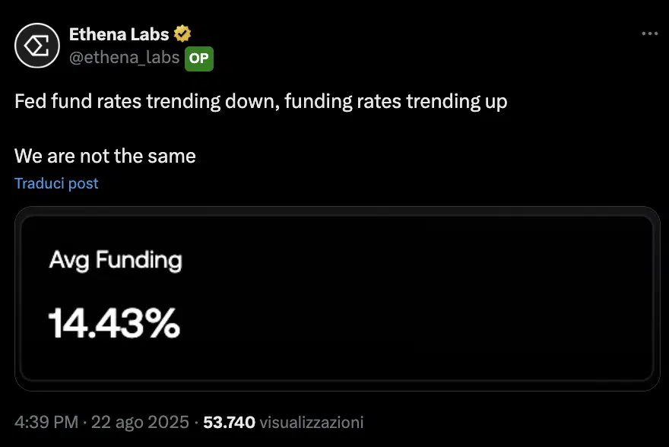Click the Traduci post link
Image resolution: width=669 pixels, height=447 pixels.
56,183
